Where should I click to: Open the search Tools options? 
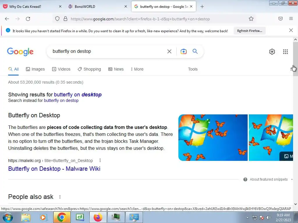click(x=193, y=69)
